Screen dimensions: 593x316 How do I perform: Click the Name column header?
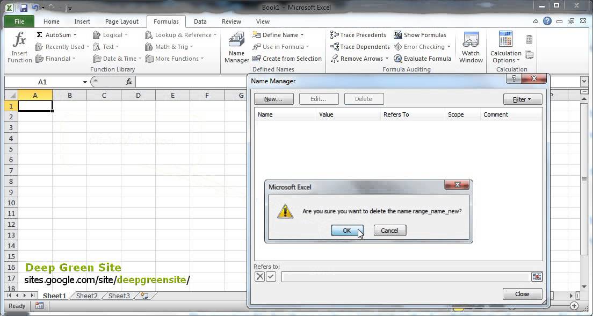[x=286, y=114]
